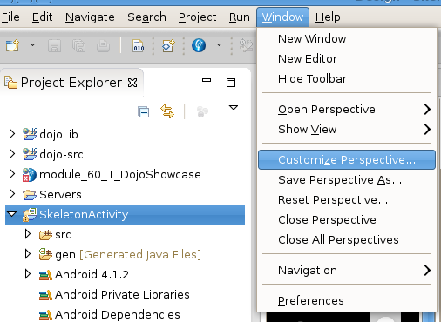Open the Help menu
The height and width of the screenshot is (322, 441).
click(328, 17)
